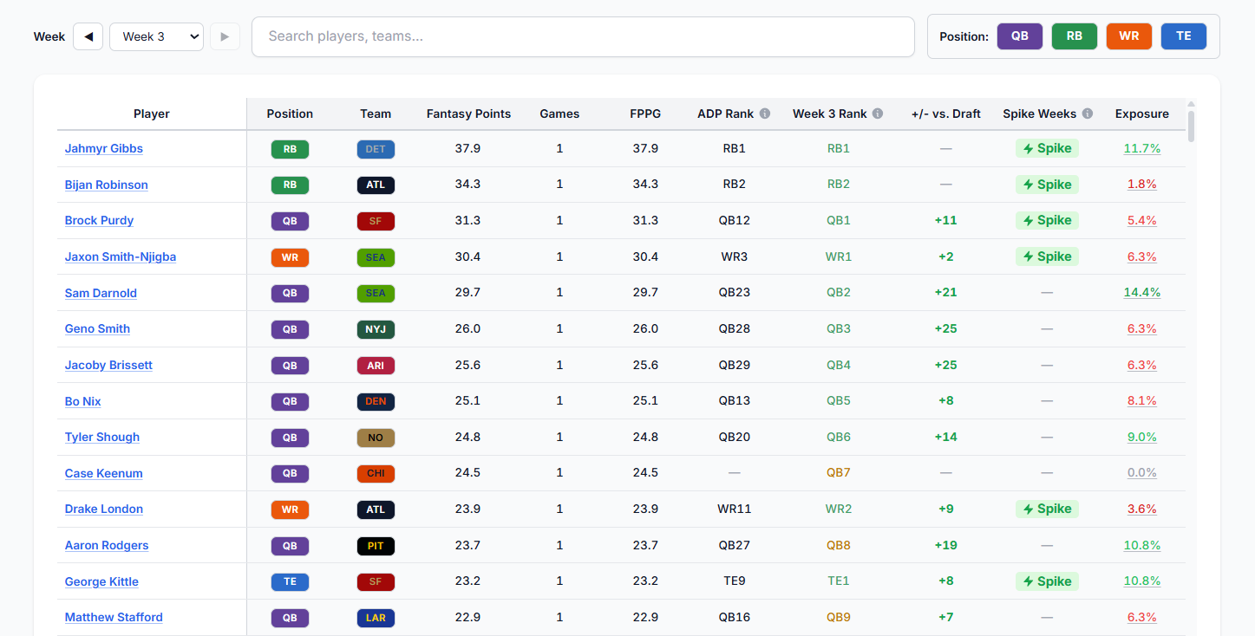Click the SF team badge for Brock Purdy

(376, 221)
